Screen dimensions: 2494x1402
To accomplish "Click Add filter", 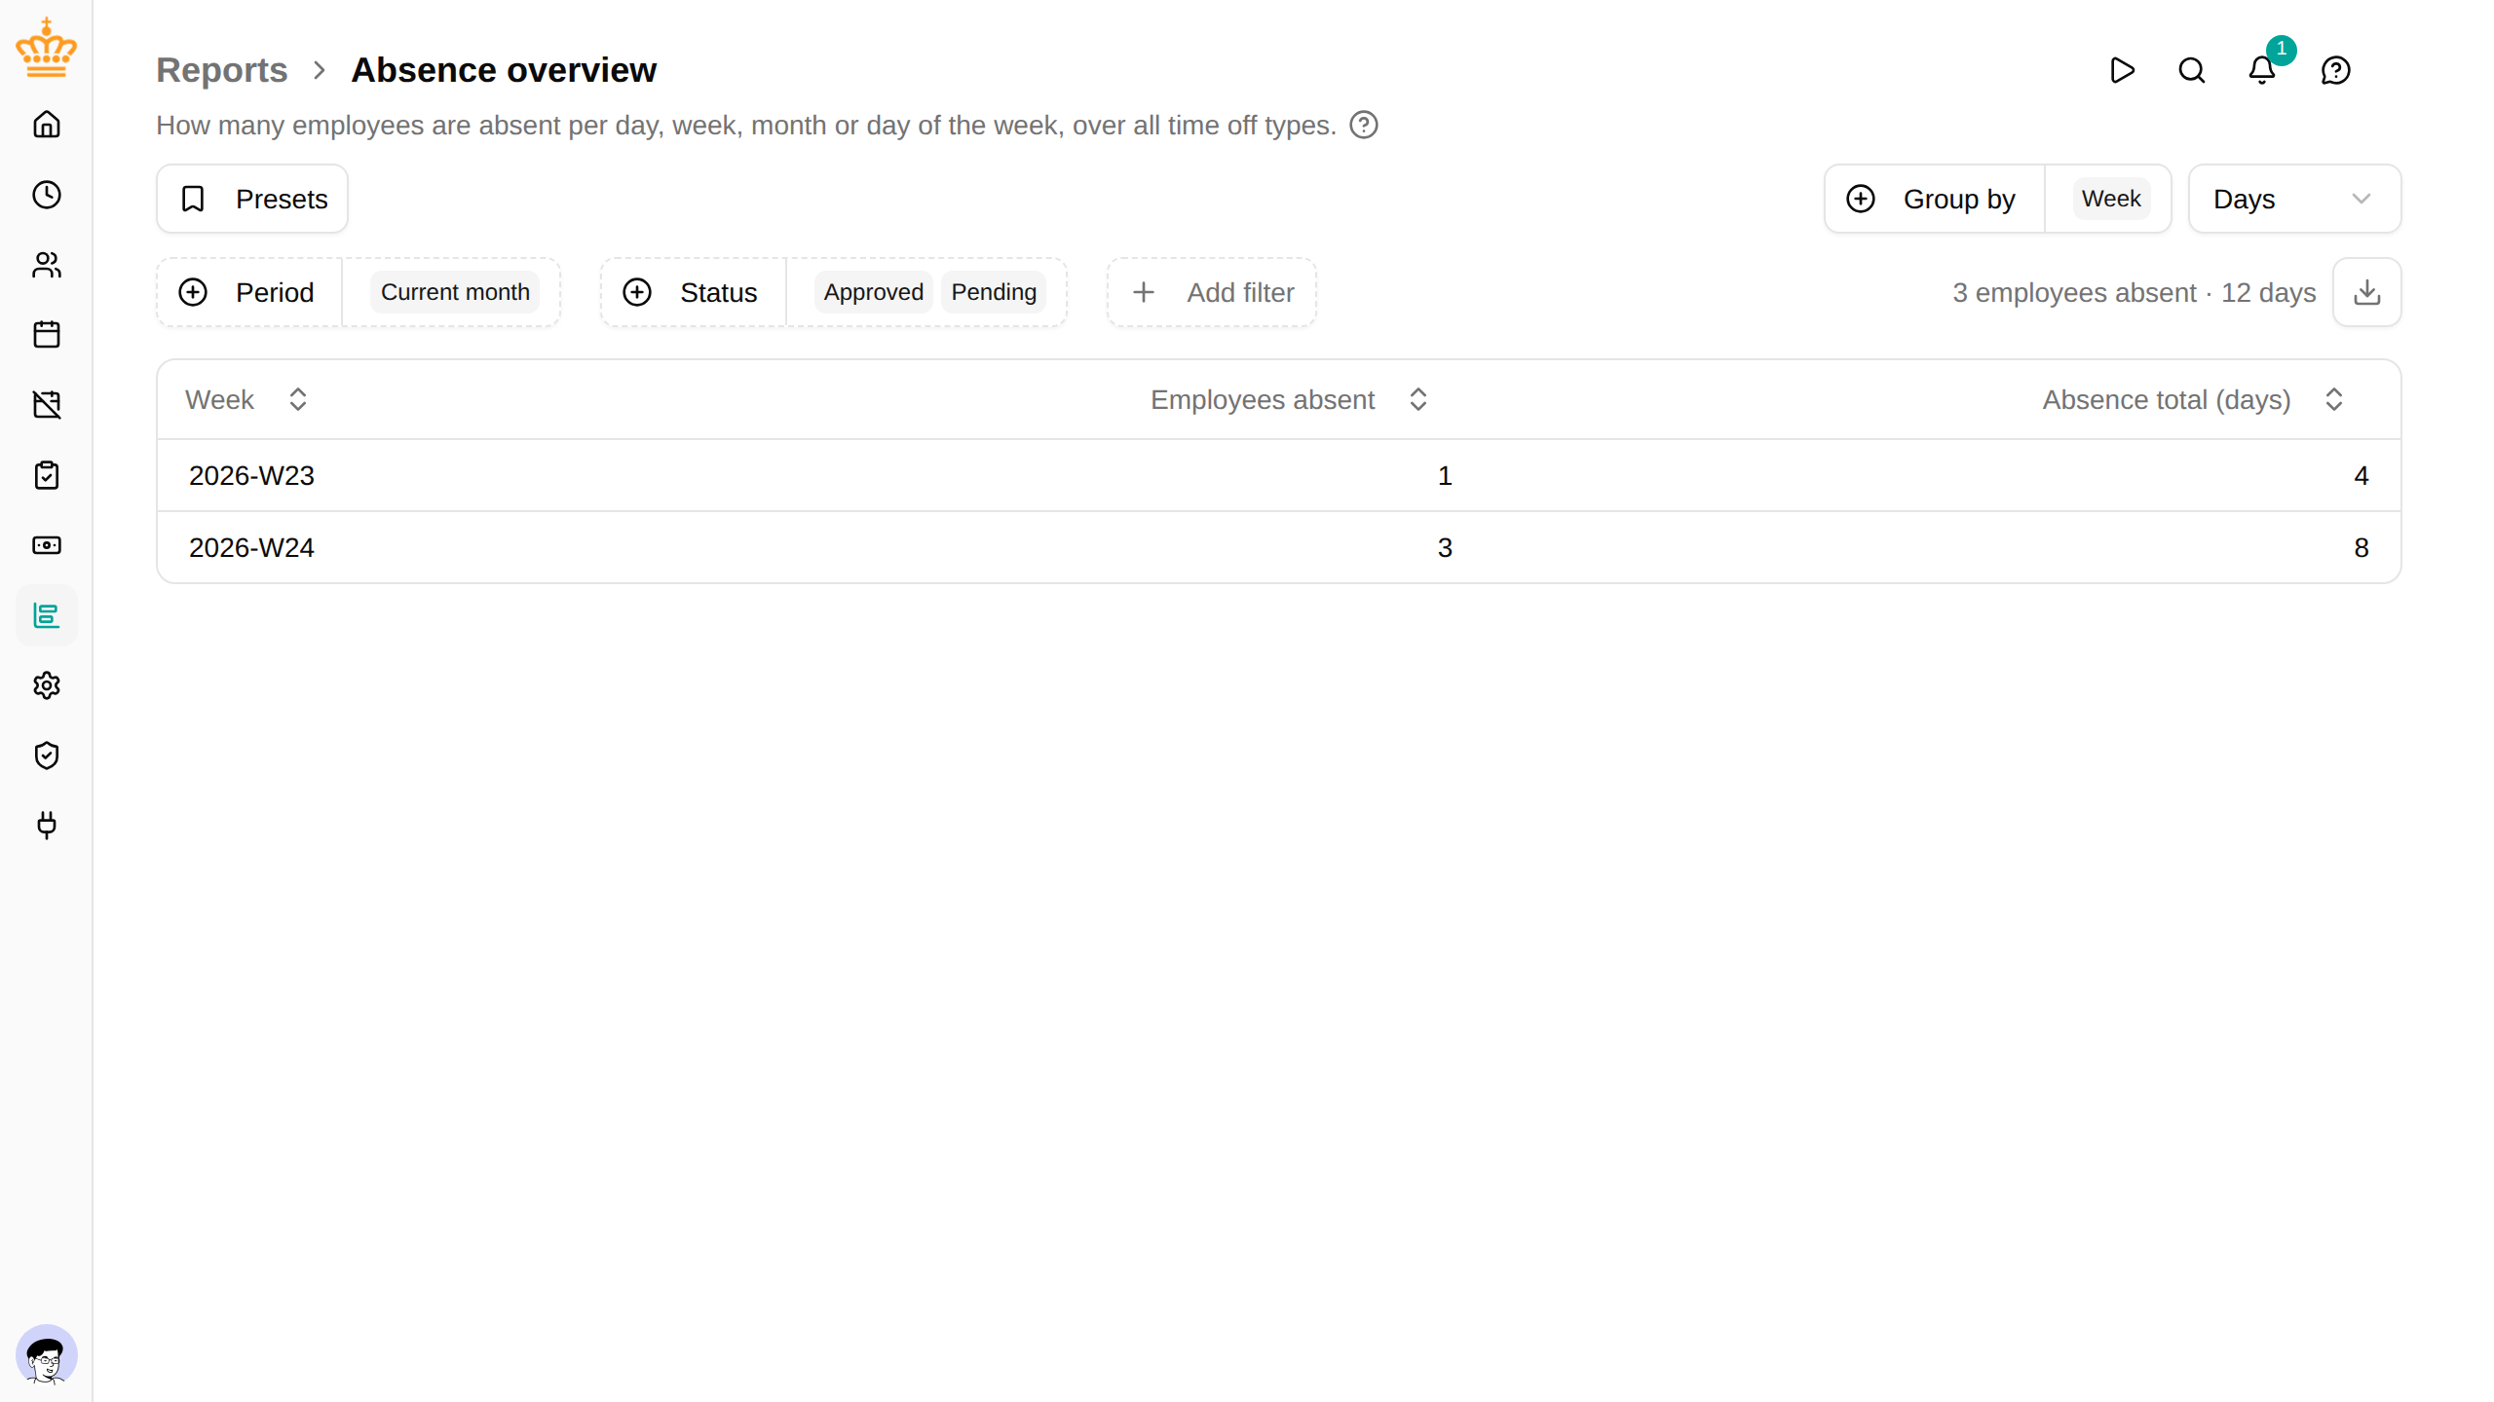I will (x=1212, y=292).
